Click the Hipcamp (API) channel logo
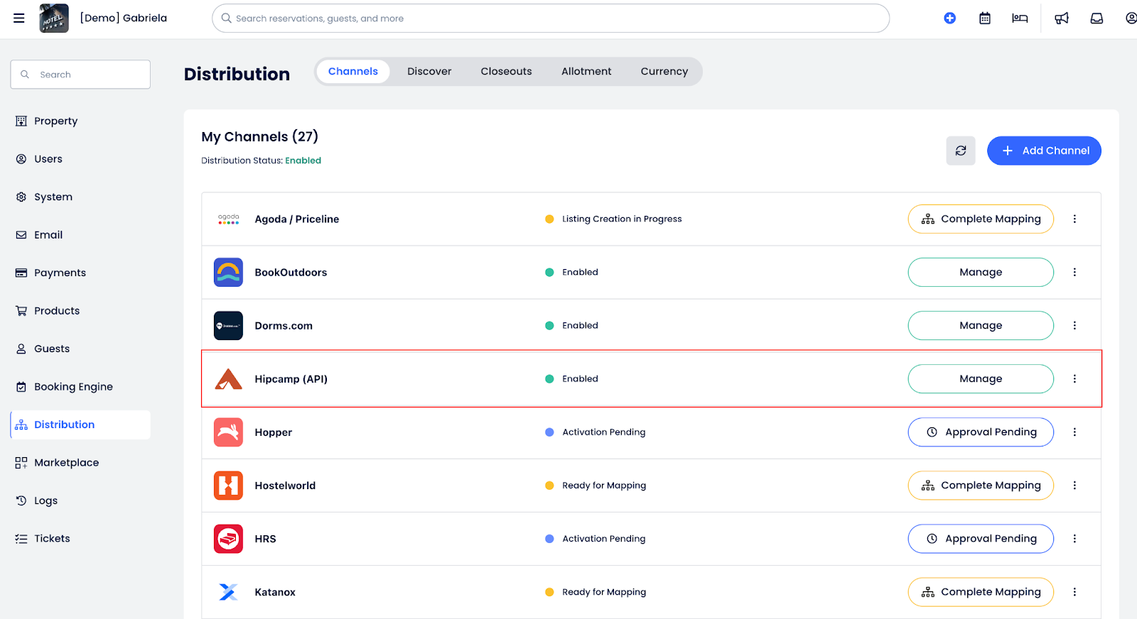 pos(228,379)
